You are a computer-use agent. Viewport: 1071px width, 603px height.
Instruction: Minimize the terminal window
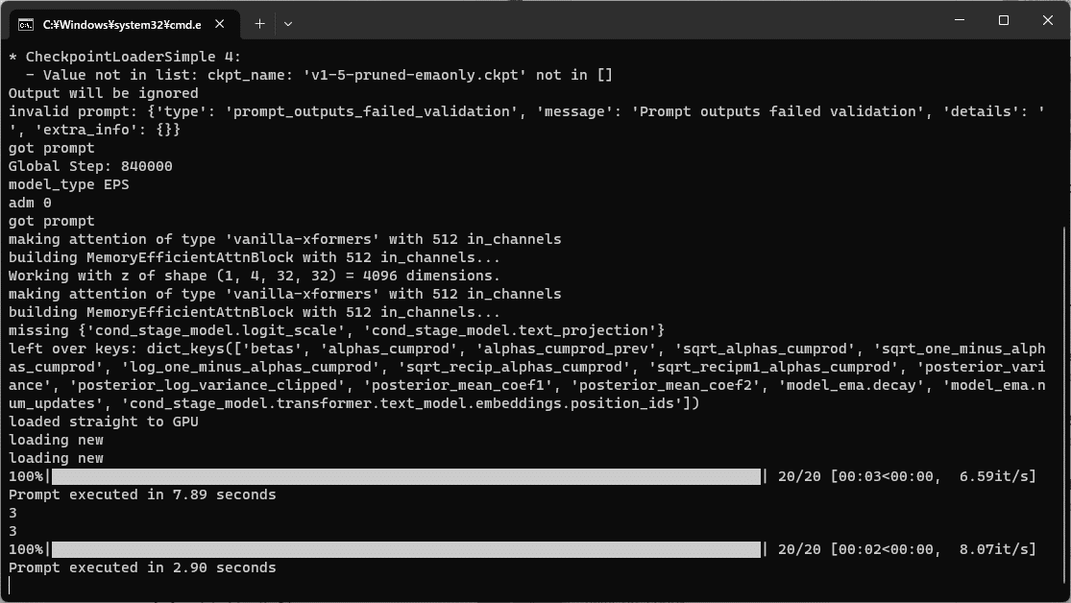click(960, 20)
